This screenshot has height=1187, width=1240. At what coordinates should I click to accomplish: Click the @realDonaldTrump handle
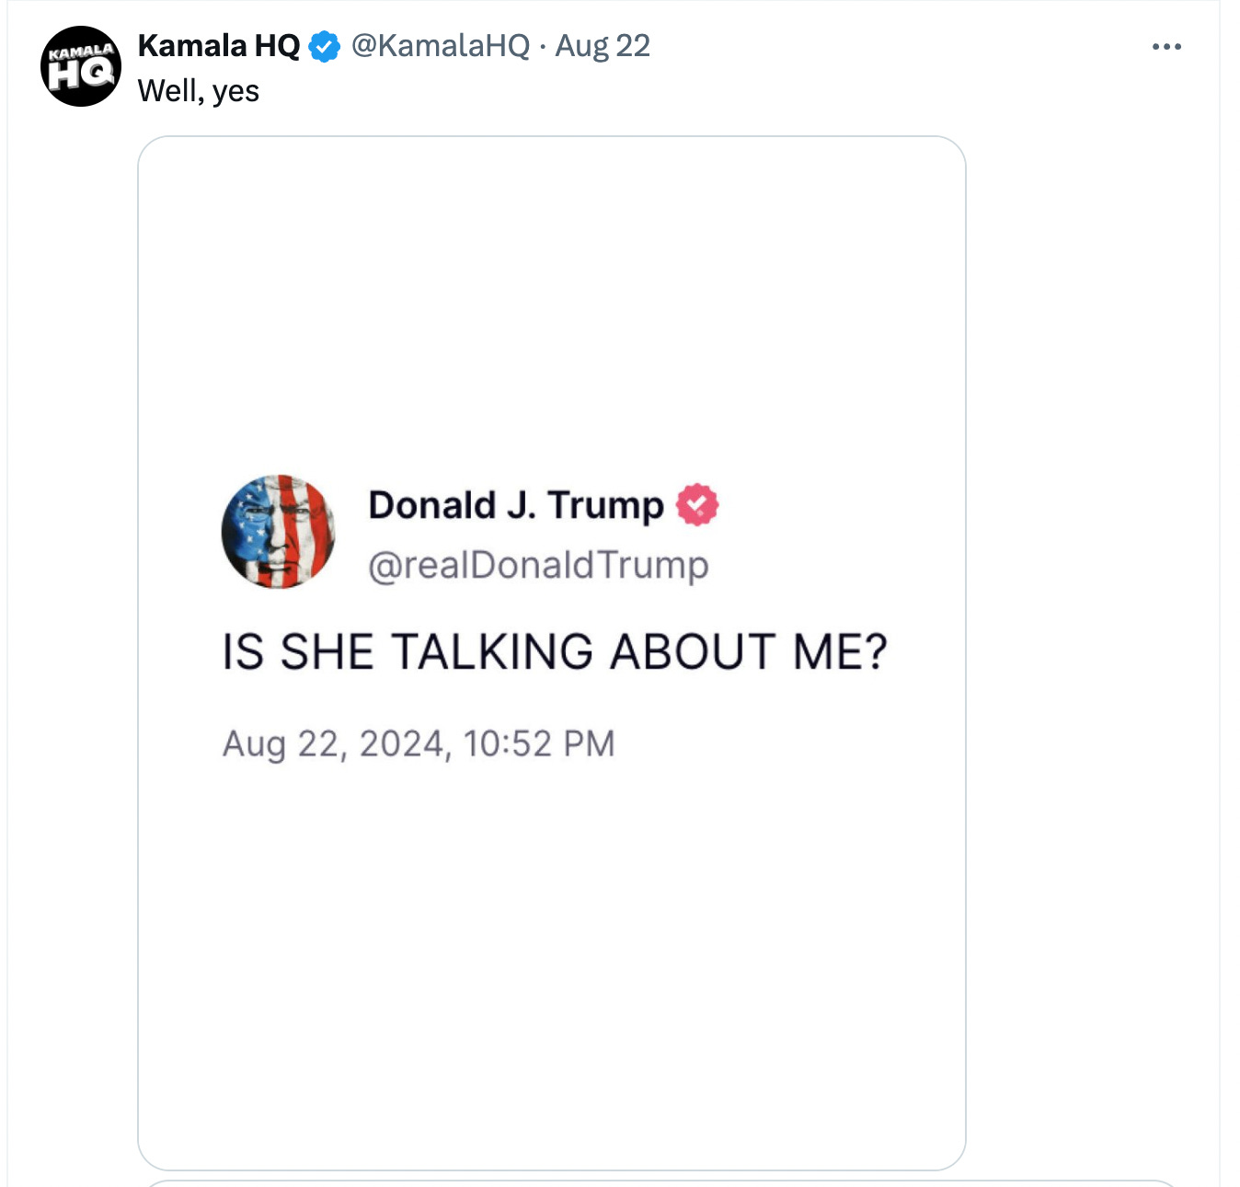point(541,564)
